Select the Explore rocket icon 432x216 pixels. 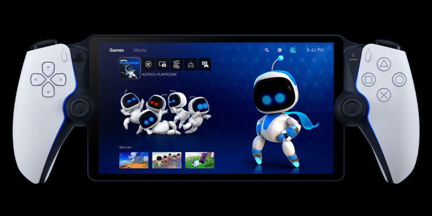(x=149, y=64)
